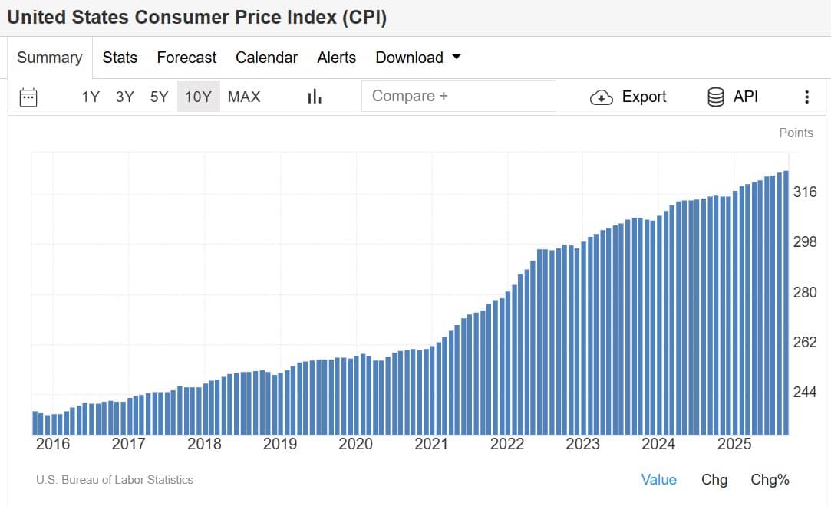
Task: Open the calendar date range picker
Action: pyautogui.click(x=28, y=97)
